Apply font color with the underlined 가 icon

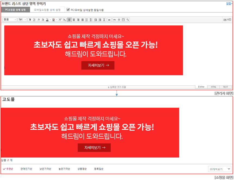tap(47, 19)
